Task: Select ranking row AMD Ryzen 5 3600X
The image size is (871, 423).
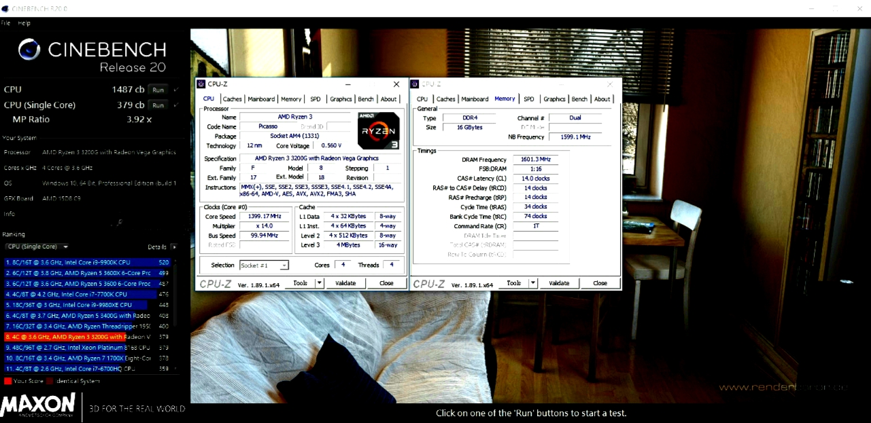Action: 87,273
